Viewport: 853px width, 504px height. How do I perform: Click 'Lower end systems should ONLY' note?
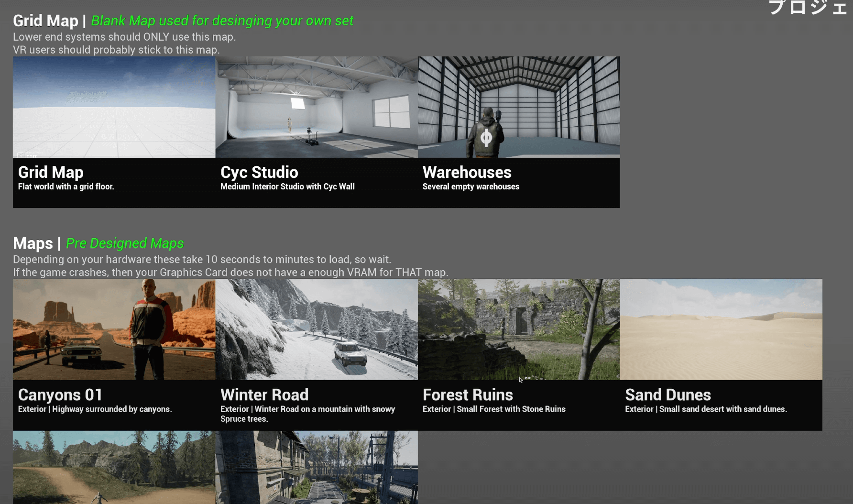click(124, 37)
